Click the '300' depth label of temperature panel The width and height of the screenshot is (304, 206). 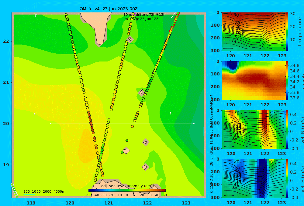pos(215,51)
